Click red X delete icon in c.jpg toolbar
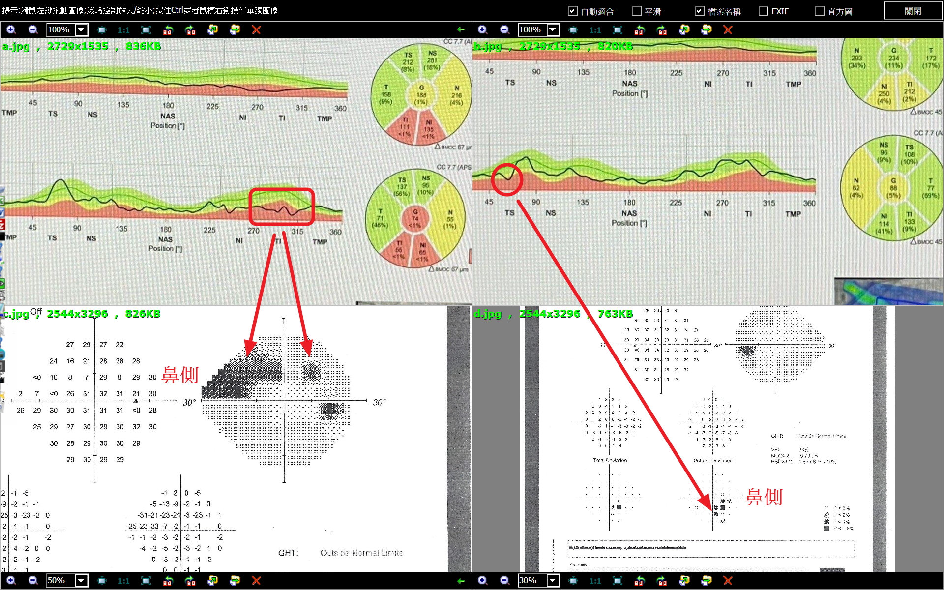 click(x=256, y=581)
